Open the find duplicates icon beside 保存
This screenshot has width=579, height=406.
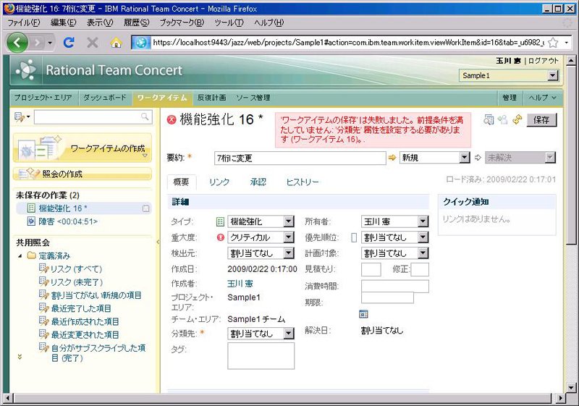click(488, 119)
